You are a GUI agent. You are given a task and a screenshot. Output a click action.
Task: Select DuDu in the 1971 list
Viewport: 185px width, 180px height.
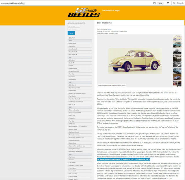(72, 63)
